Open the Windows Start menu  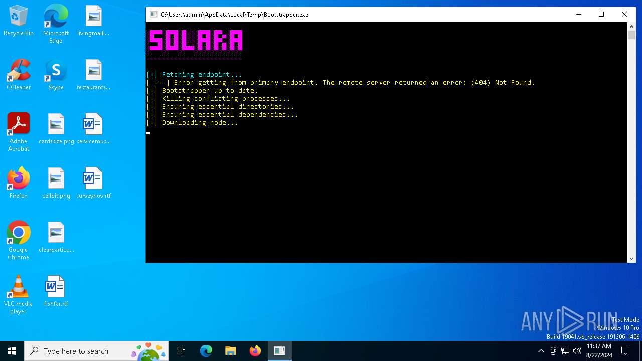coord(12,351)
